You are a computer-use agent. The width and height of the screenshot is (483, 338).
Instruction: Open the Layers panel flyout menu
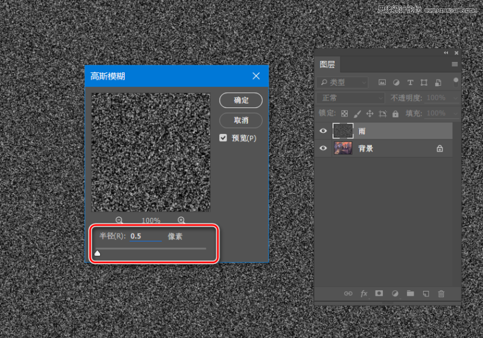tap(455, 65)
